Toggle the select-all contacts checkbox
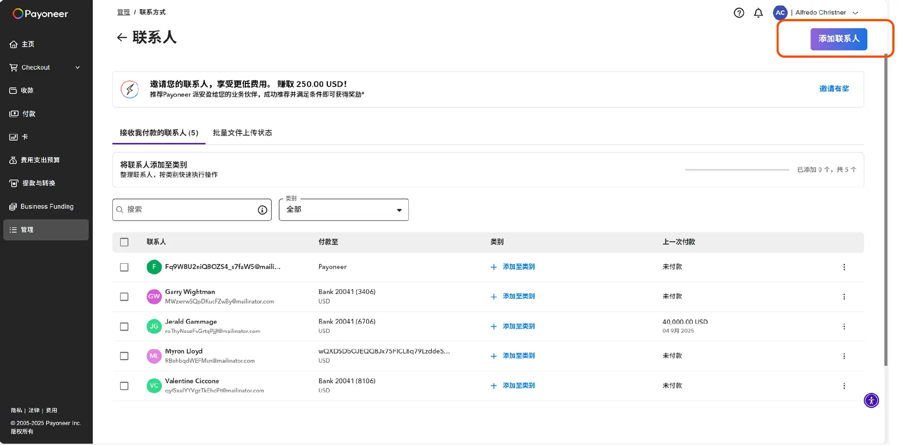898x445 pixels. (x=124, y=243)
